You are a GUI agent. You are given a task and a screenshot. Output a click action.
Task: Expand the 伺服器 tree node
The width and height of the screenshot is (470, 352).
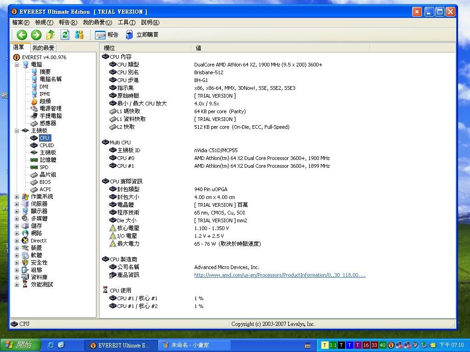[x=17, y=204]
